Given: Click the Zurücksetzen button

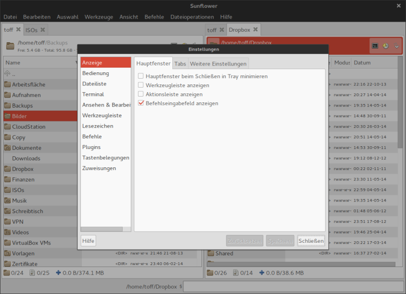Looking at the screenshot, I should [244, 241].
